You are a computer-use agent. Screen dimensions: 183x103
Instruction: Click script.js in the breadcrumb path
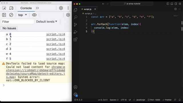pos(88,13)
